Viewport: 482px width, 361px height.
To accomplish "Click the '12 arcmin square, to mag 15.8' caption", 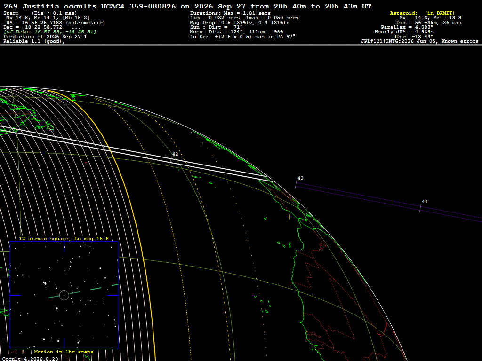I will [64, 238].
